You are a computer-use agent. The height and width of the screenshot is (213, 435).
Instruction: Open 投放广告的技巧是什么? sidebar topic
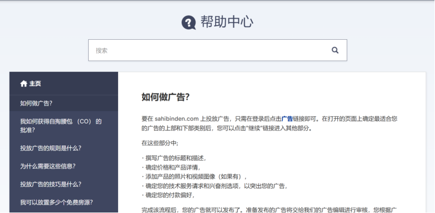[50, 184]
